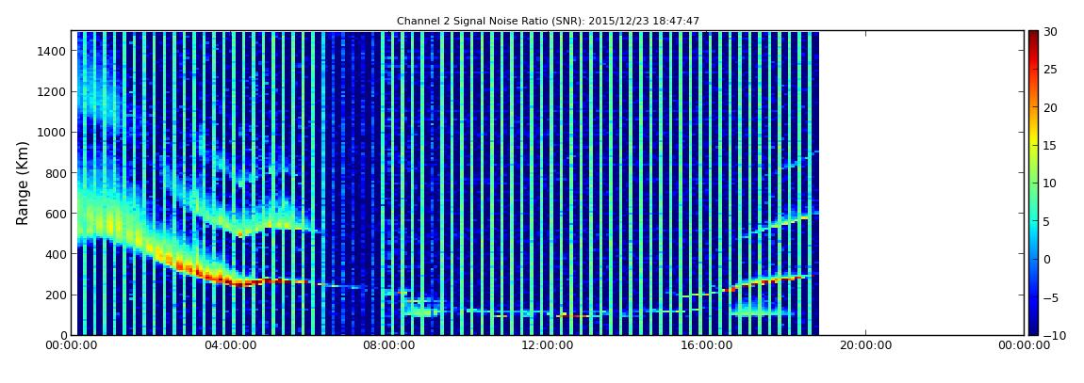The image size is (1084, 383).
Task: Click the 1200 tick label on range axis
Action: [x=53, y=92]
